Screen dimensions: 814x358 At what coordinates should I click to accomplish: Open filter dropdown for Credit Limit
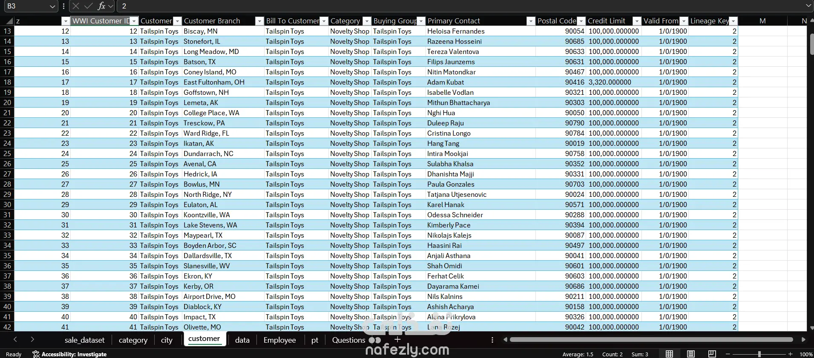[637, 21]
